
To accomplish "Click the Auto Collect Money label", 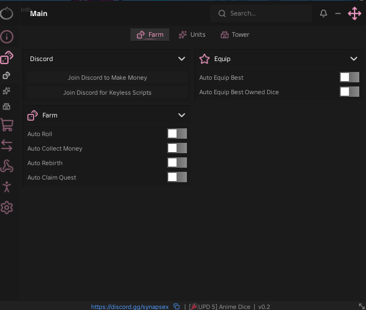I will (x=55, y=149).
